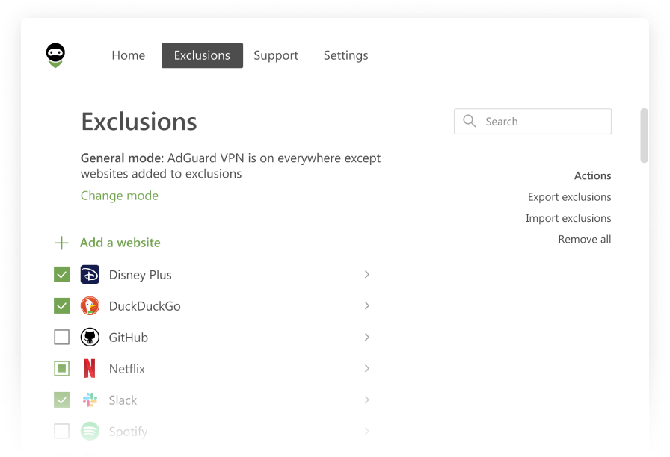Click the Change mode link
The width and height of the screenshot is (670, 457).
coord(120,196)
